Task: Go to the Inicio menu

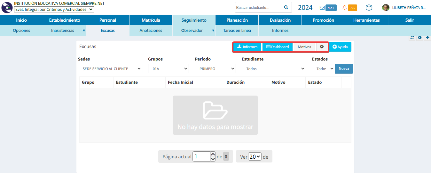Action: point(21,20)
